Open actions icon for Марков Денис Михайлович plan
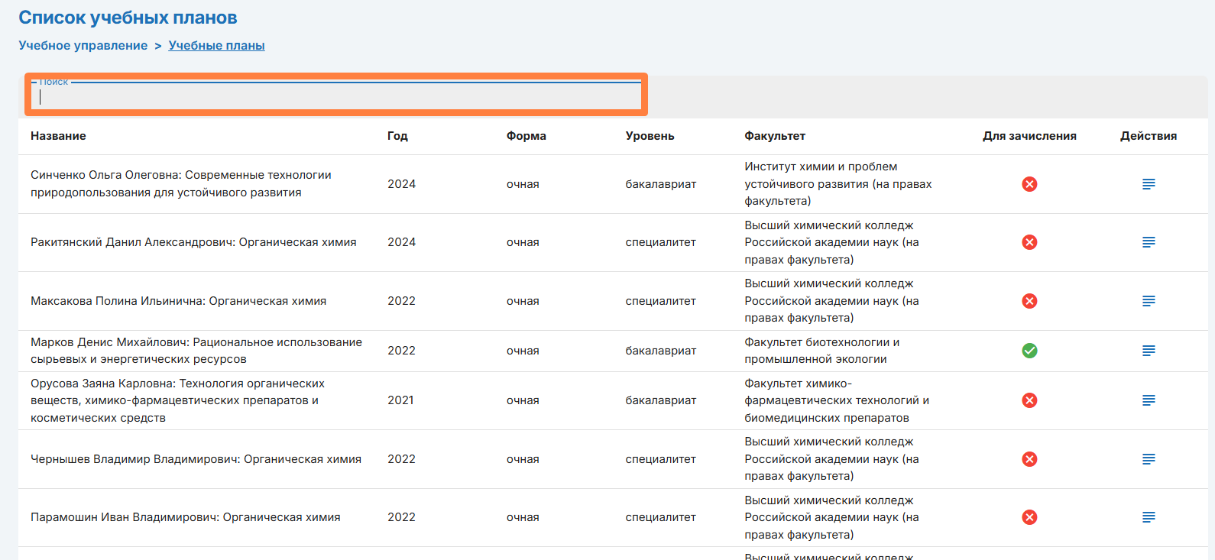Screen dimensions: 1215x560 [x=1148, y=351]
